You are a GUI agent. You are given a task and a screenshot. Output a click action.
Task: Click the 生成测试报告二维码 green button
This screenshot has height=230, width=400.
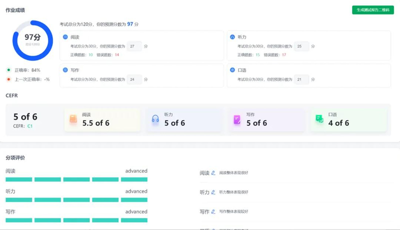[372, 10]
